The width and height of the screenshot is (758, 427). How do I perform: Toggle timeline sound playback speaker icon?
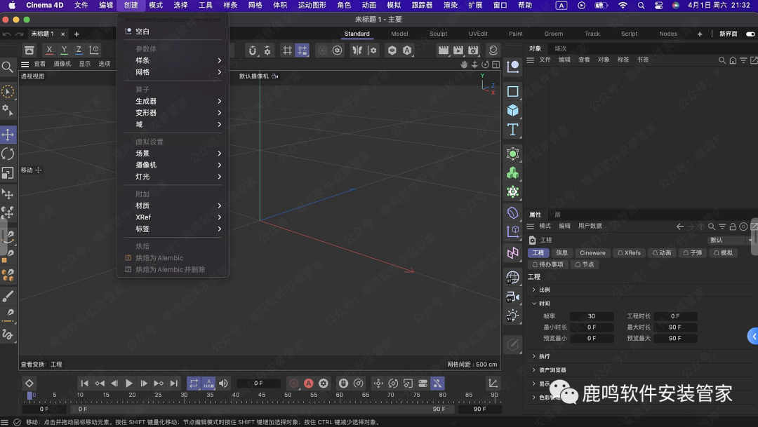(x=223, y=384)
